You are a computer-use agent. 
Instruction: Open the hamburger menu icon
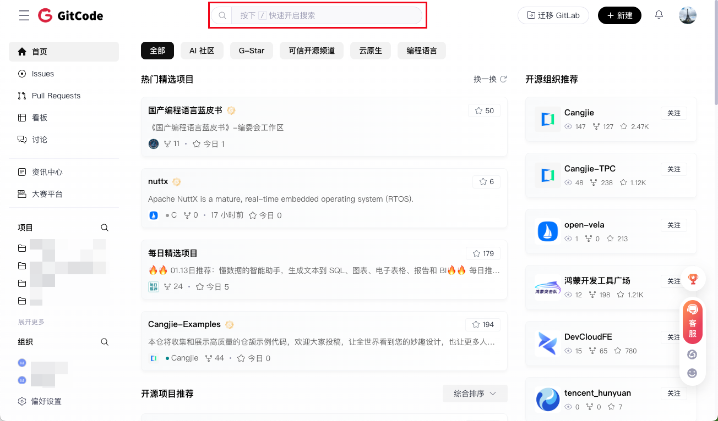(x=24, y=15)
